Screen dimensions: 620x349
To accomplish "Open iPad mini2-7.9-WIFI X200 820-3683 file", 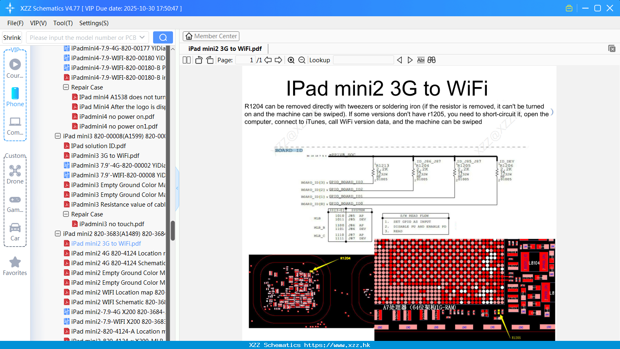I will (118, 321).
